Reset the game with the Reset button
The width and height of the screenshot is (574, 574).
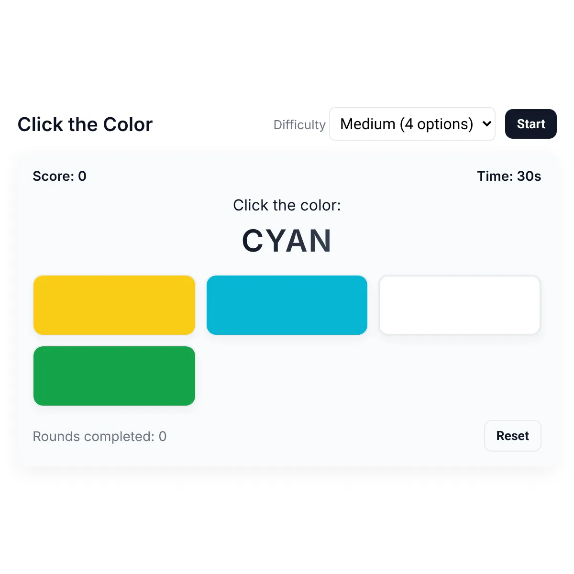513,436
